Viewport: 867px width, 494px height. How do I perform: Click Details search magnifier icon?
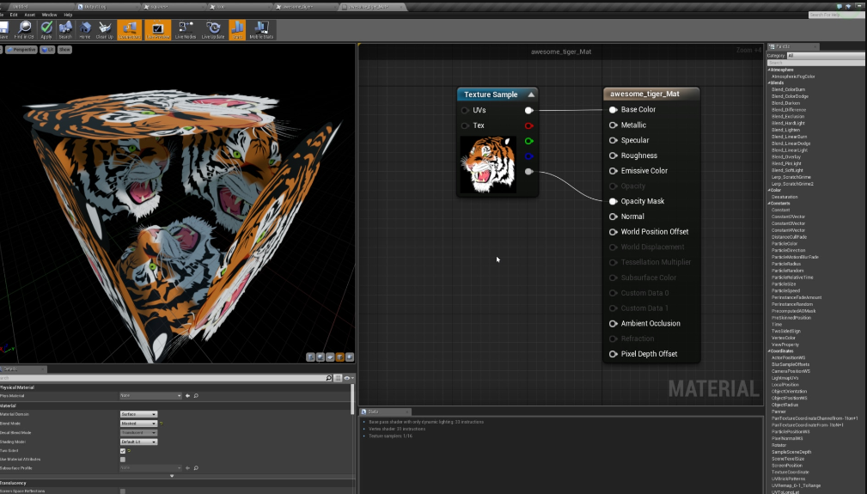click(x=329, y=378)
